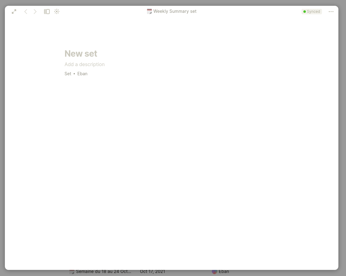Image resolution: width=346 pixels, height=276 pixels.
Task: Click the Synced status badge
Action: 312,12
